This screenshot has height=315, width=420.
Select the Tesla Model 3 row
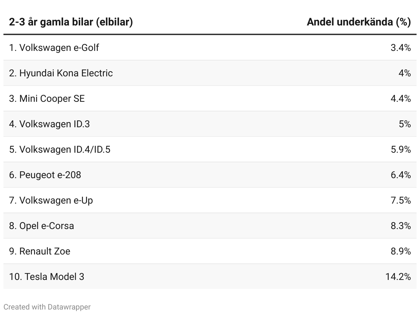[210, 276]
